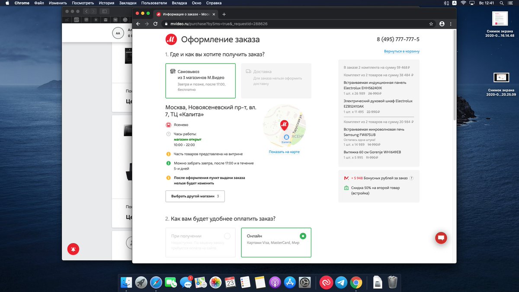Viewport: 519px width, 292px height.
Task: Go forward in Chrome navigation
Action: (x=147, y=24)
